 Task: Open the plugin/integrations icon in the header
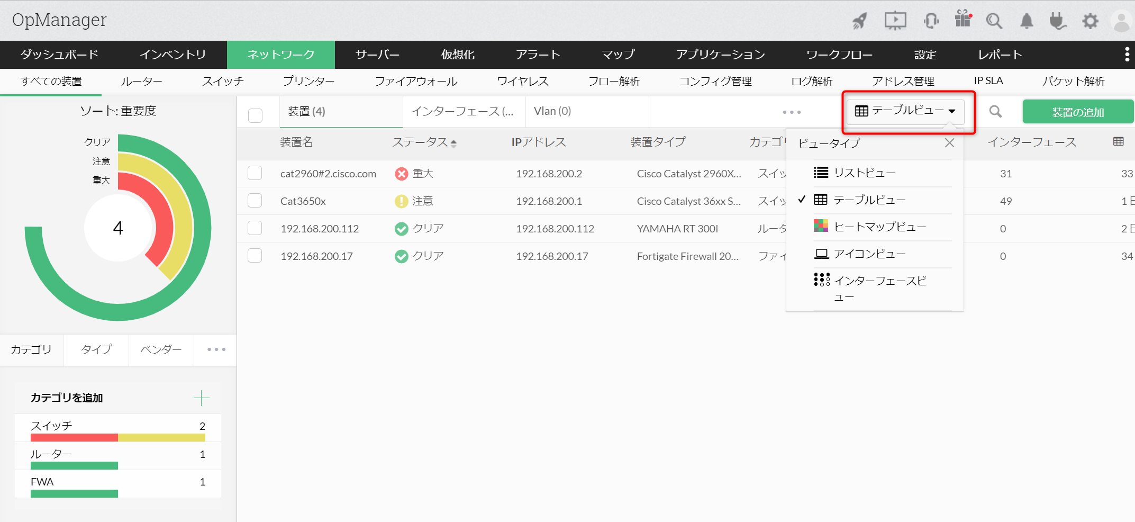(1058, 20)
